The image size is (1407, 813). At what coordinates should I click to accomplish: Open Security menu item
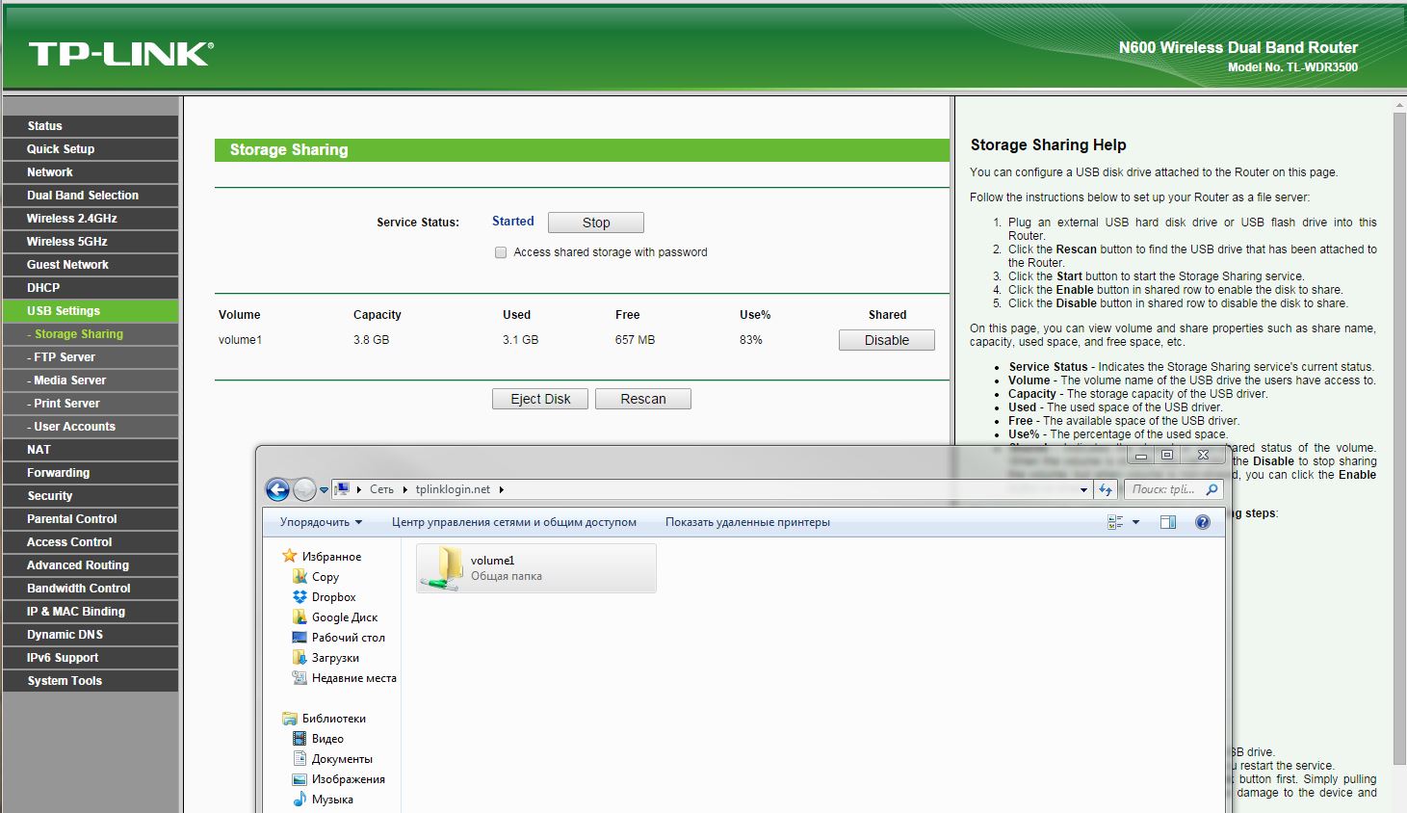[91, 496]
